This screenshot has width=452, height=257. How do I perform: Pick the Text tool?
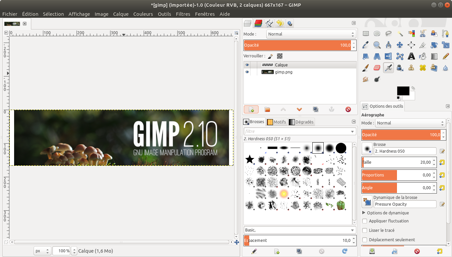(411, 56)
